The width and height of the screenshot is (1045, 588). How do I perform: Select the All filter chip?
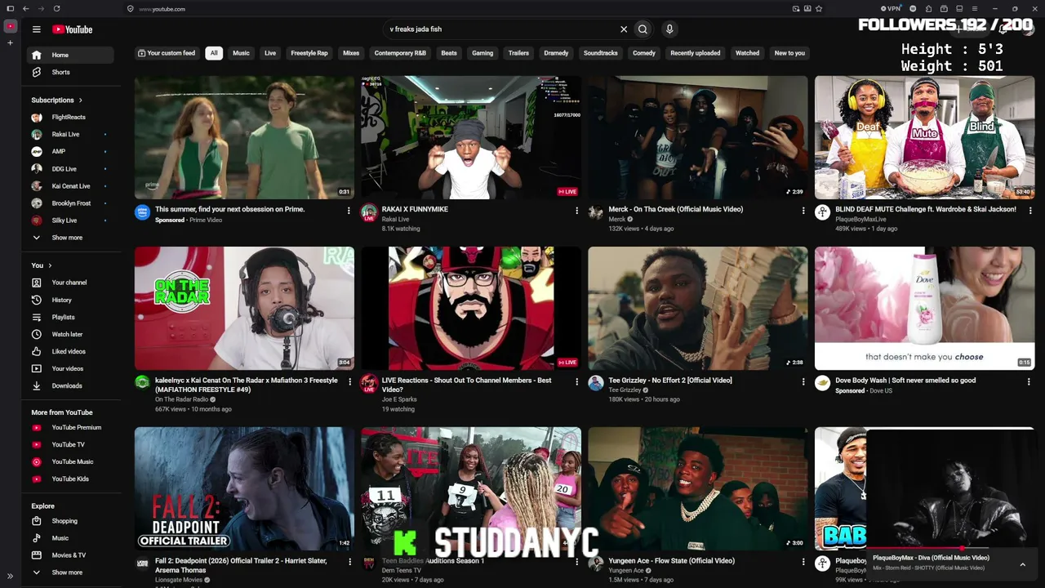coord(214,53)
